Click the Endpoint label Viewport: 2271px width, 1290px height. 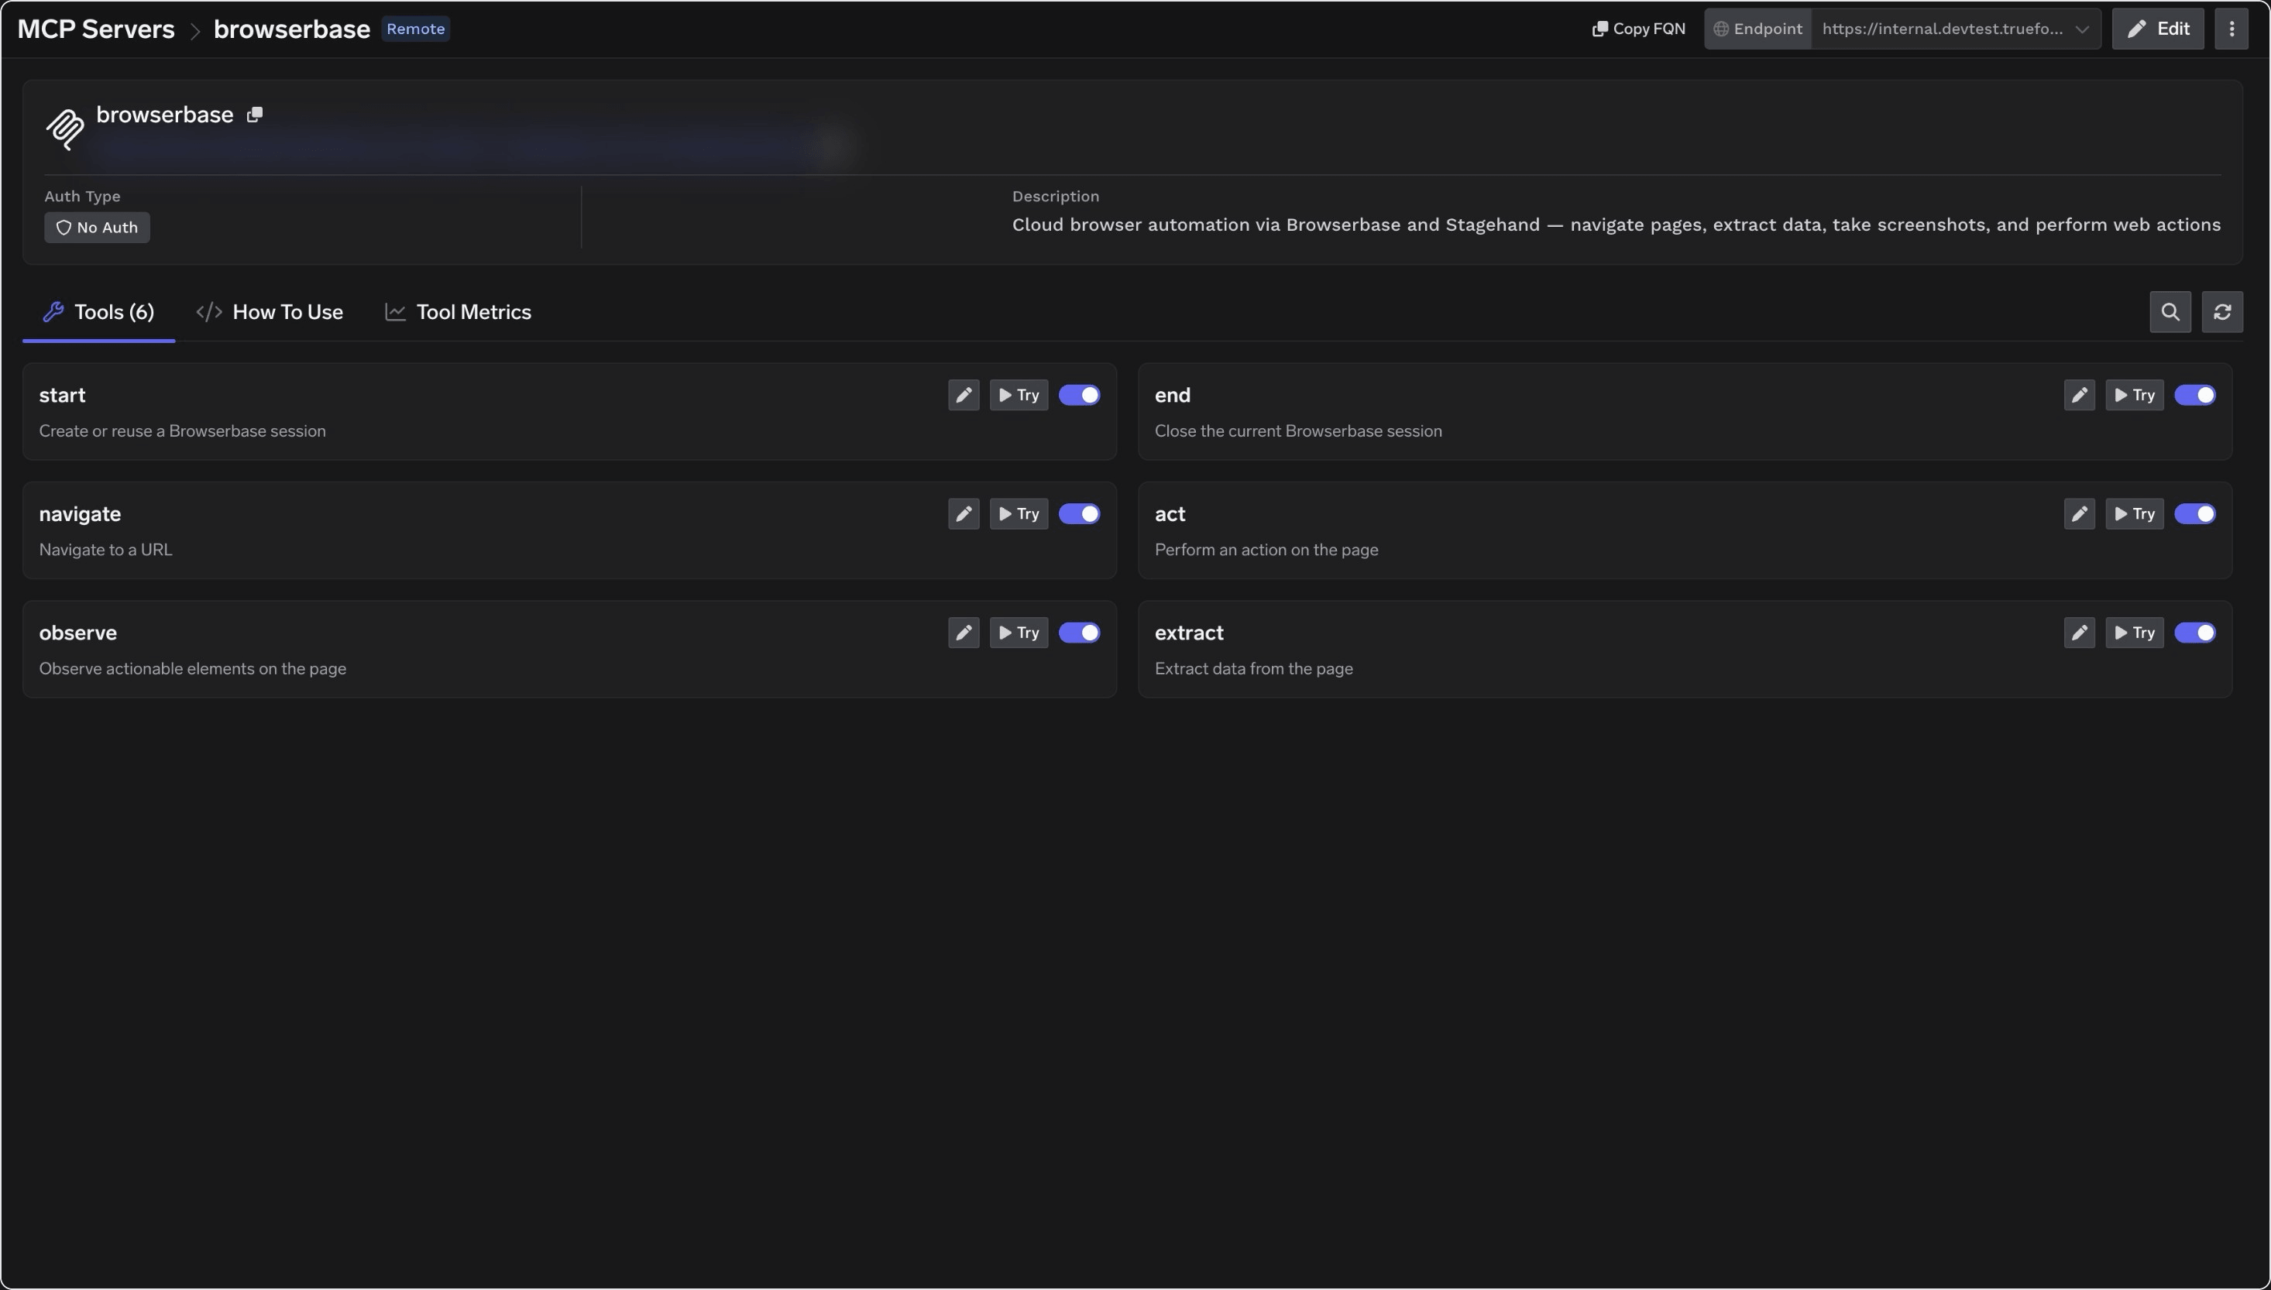pos(1758,29)
